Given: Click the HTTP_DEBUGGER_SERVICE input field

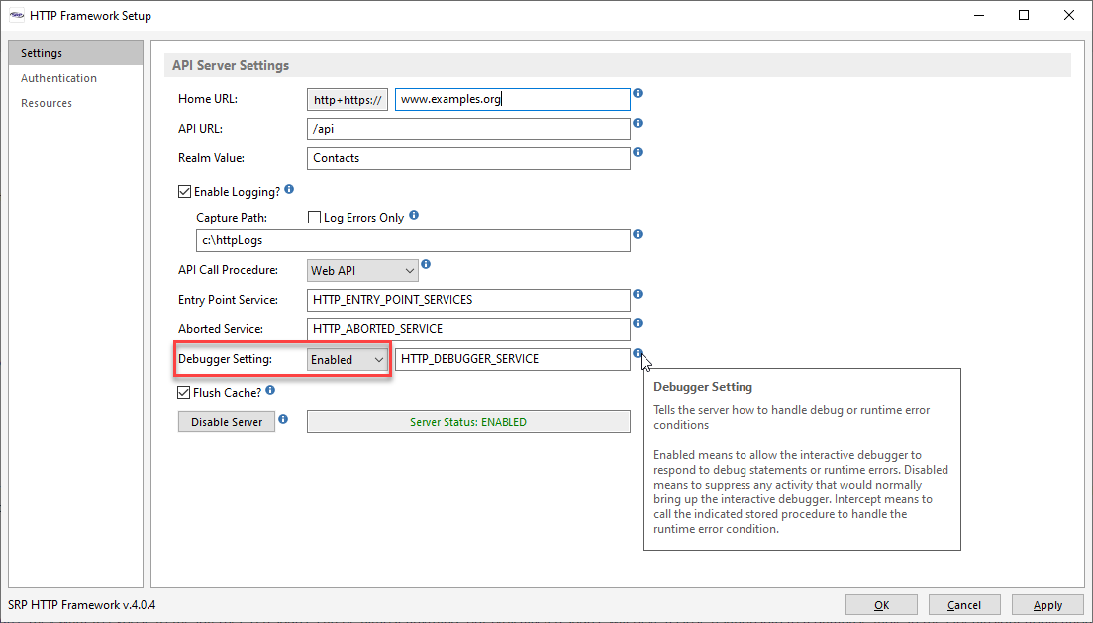Looking at the screenshot, I should tap(513, 359).
